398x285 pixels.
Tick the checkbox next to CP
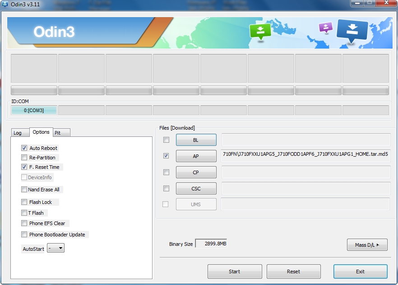[166, 172]
